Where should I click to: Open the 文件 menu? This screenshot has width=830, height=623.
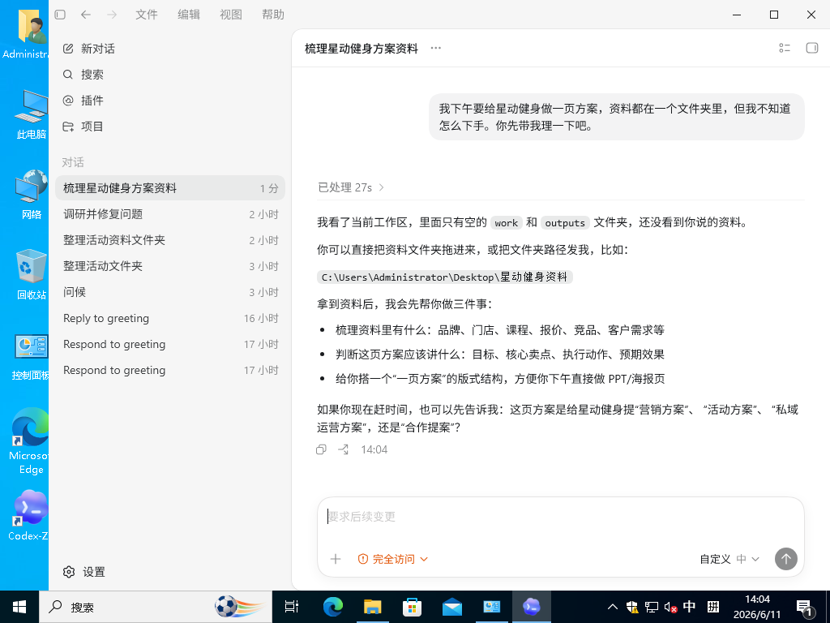point(147,15)
